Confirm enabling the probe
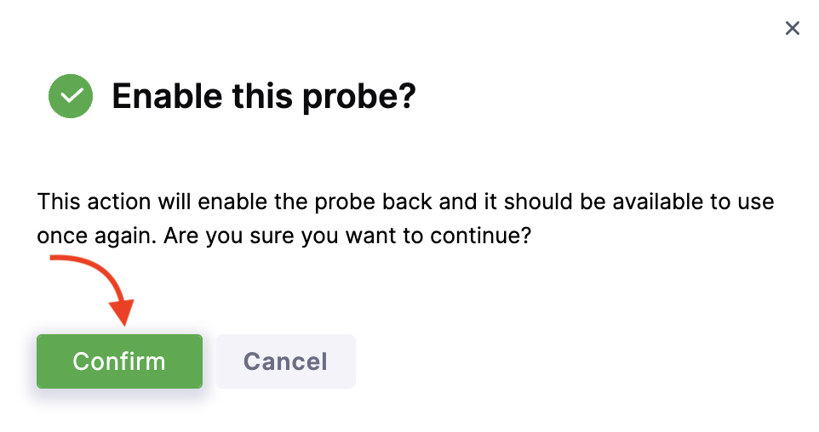Viewport: 819px width, 432px height. click(x=119, y=361)
